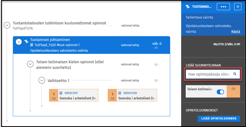Open course code link KR00CH08
The width and height of the screenshot is (246, 127).
coord(130,93)
